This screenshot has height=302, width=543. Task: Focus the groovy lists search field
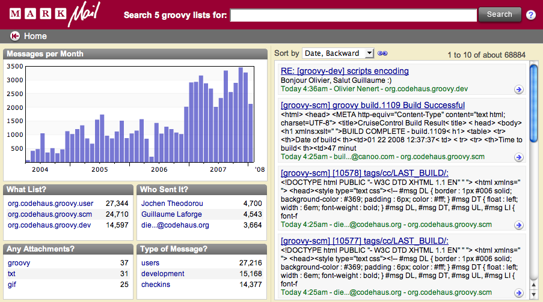pos(353,15)
